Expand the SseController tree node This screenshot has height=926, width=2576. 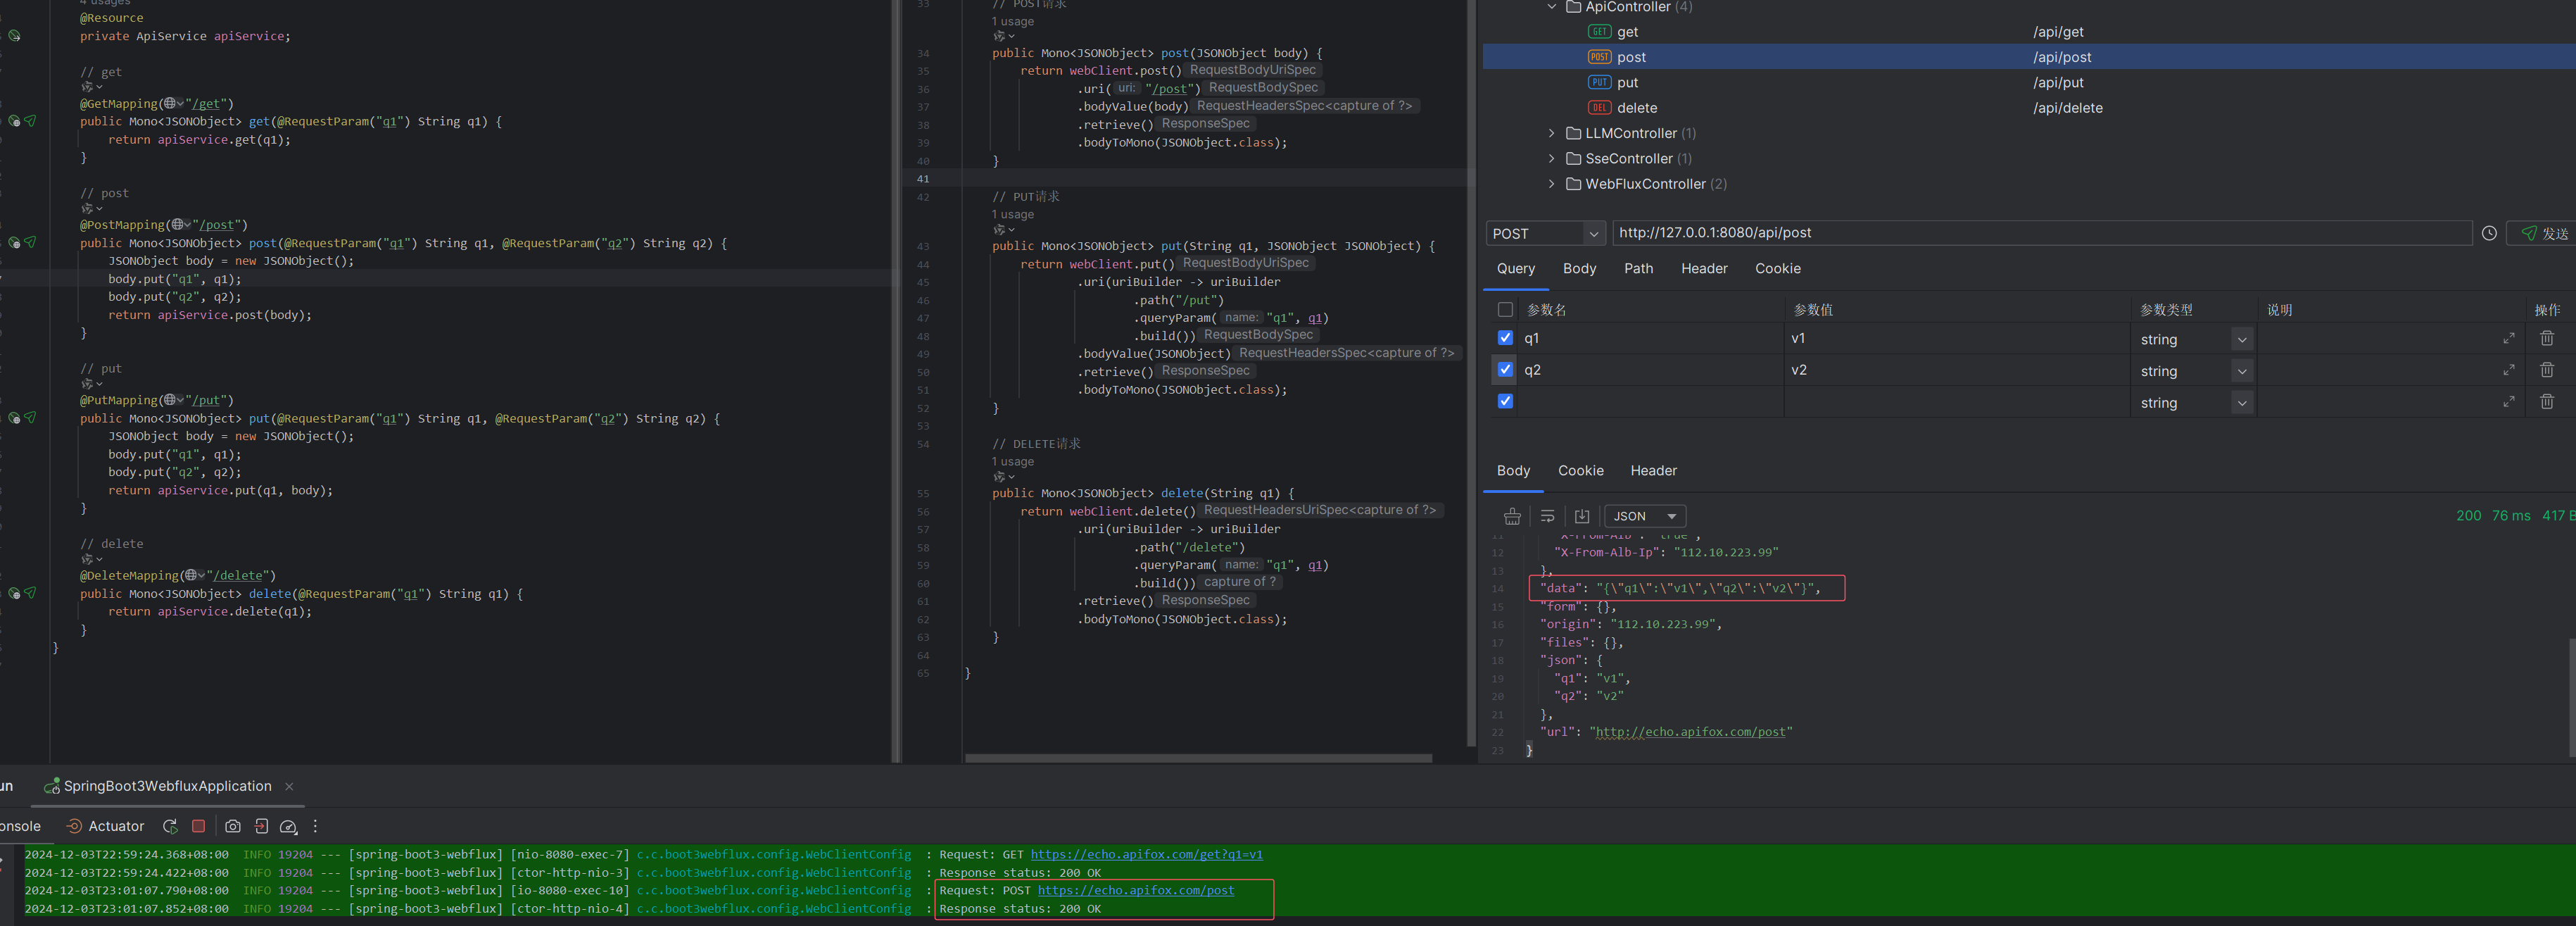point(1552,158)
